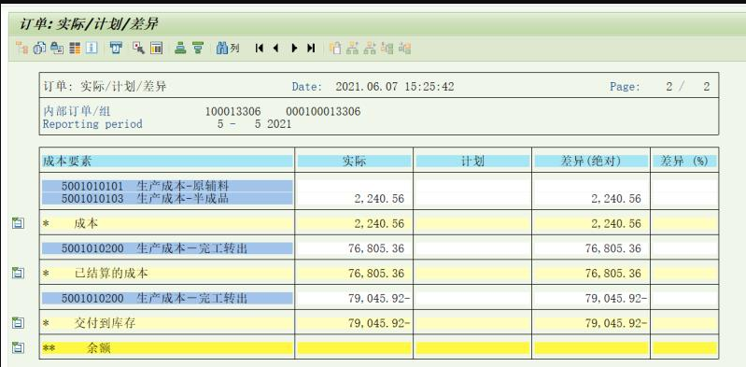
Task: Click 实际 79,045.92- in 5001010200 row
Action: pos(379,298)
